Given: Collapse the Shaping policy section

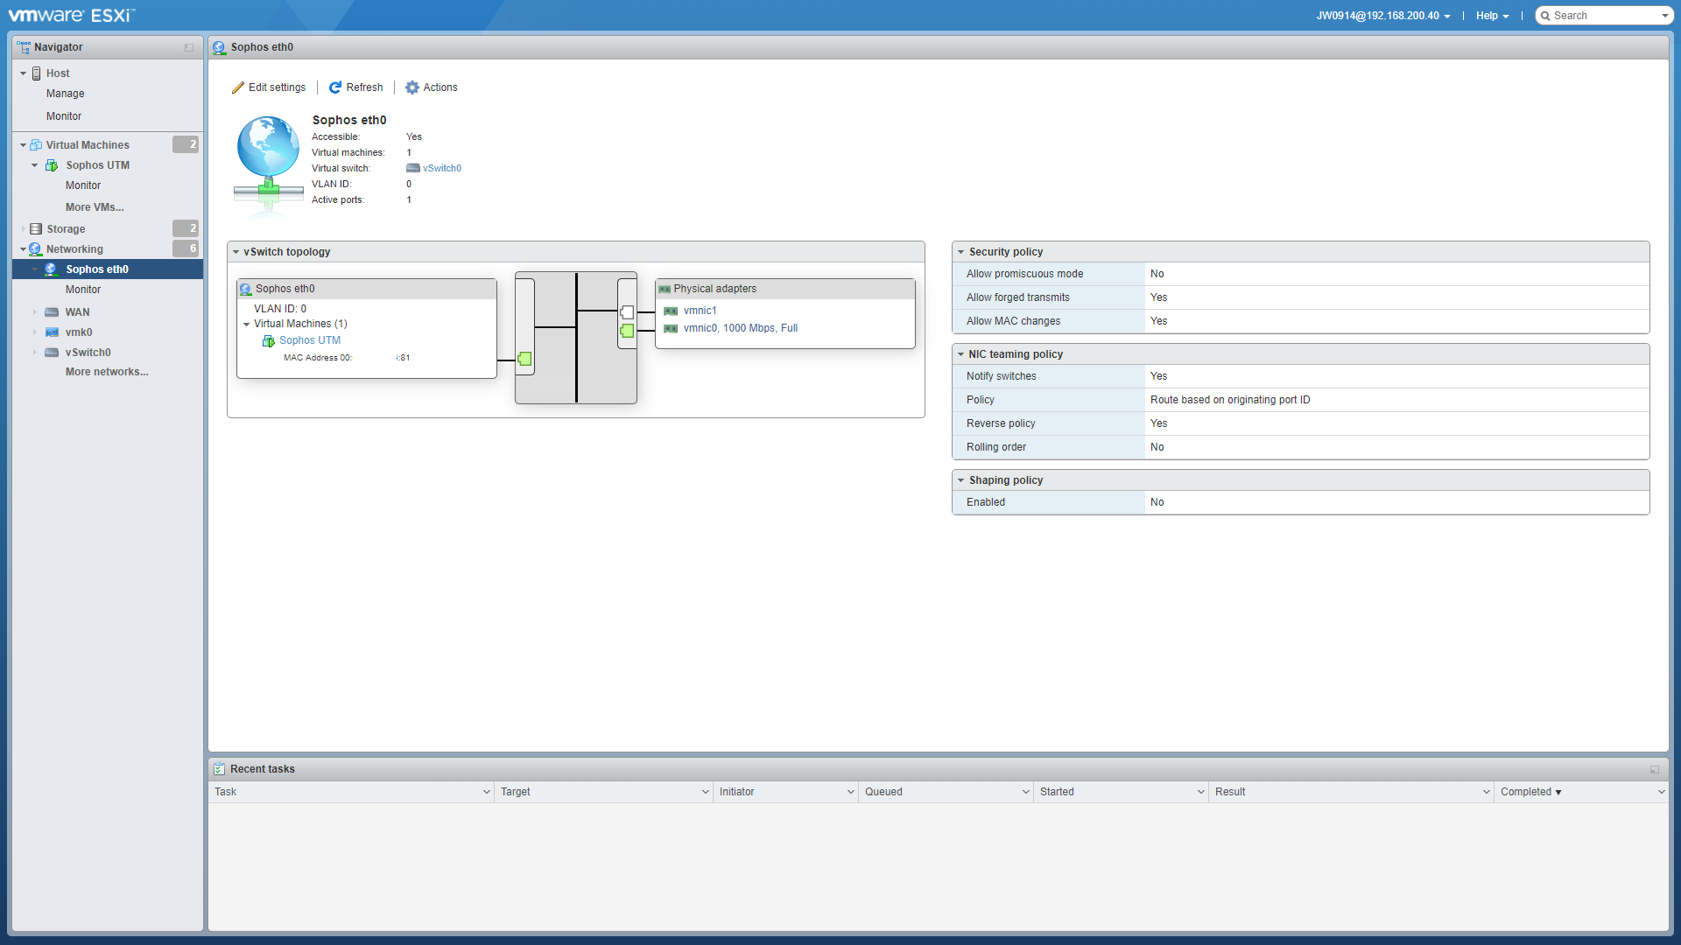Looking at the screenshot, I should (x=960, y=480).
